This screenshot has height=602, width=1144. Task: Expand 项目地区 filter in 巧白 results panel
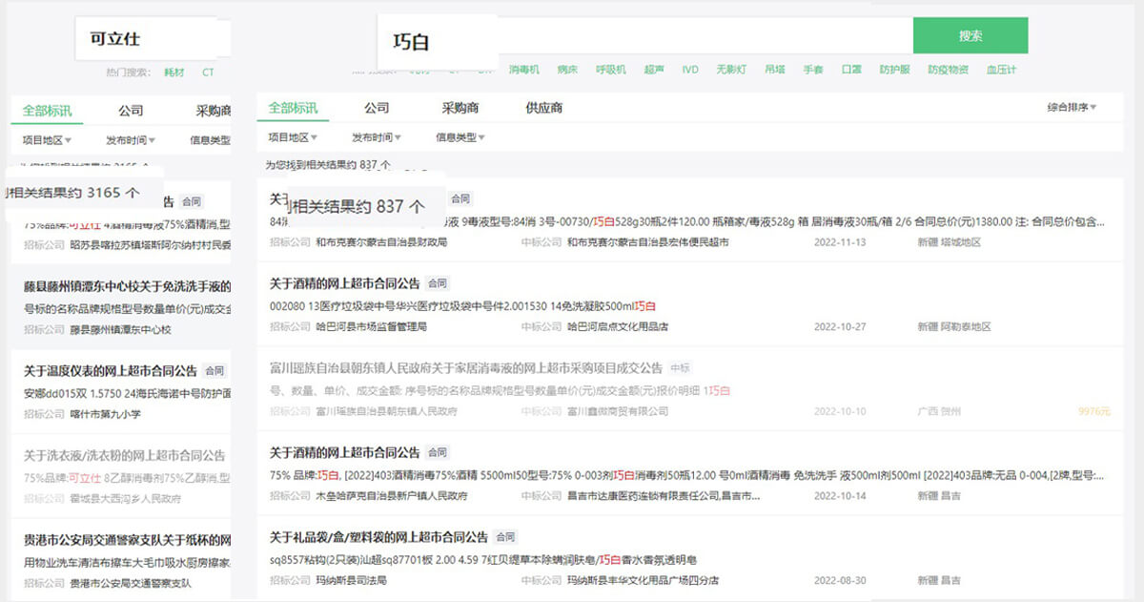[296, 137]
